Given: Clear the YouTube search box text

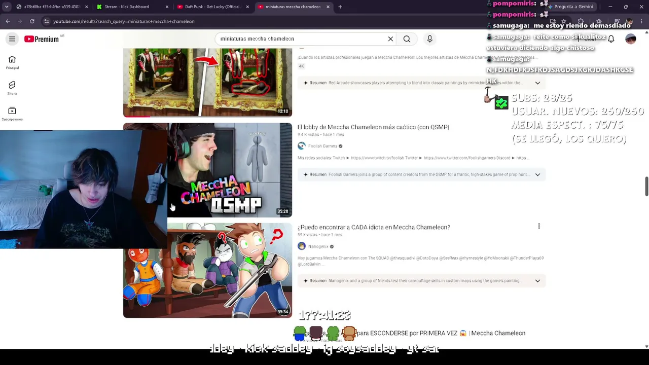Looking at the screenshot, I should pyautogui.click(x=390, y=39).
